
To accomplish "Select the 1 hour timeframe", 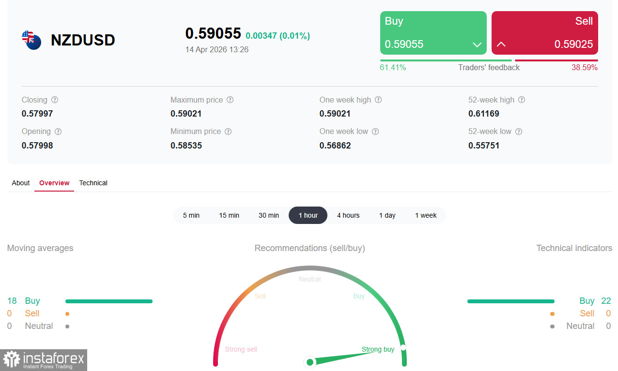I will tap(308, 215).
